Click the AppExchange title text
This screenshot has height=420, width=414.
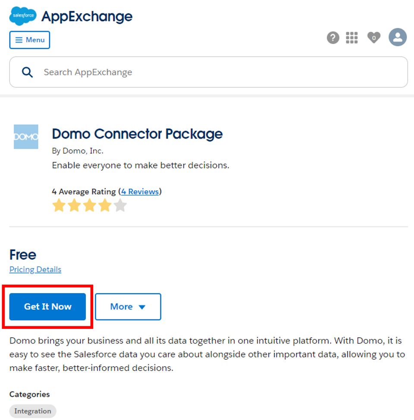(x=87, y=16)
